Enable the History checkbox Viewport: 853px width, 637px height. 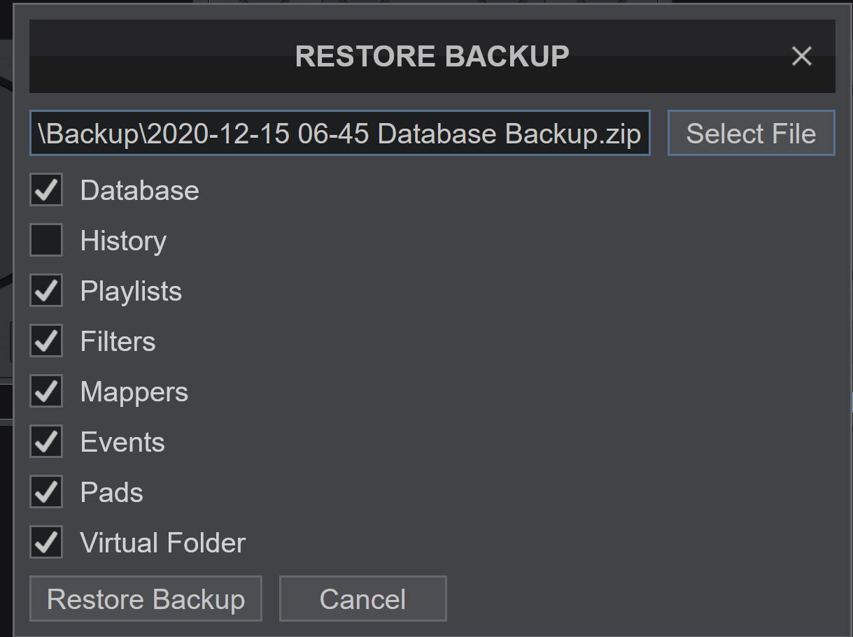(x=46, y=241)
